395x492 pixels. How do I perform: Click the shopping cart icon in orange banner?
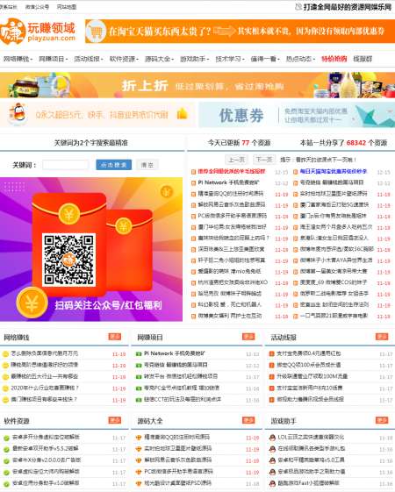click(x=96, y=31)
